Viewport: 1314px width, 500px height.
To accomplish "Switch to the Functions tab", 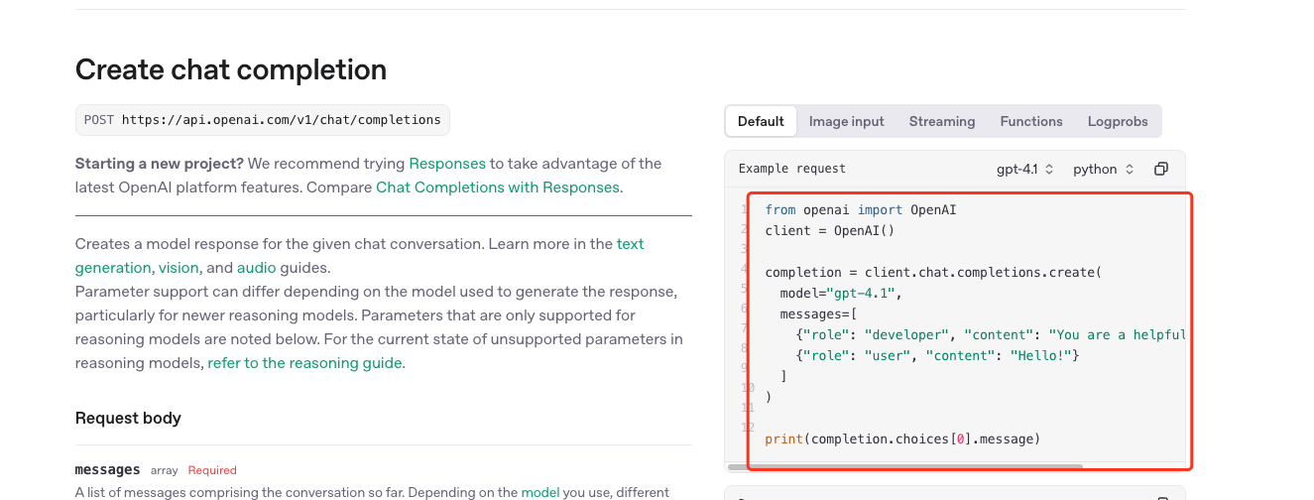I will (x=1031, y=121).
